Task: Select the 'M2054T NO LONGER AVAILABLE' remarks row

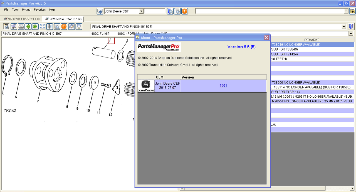Action: (x=312, y=97)
